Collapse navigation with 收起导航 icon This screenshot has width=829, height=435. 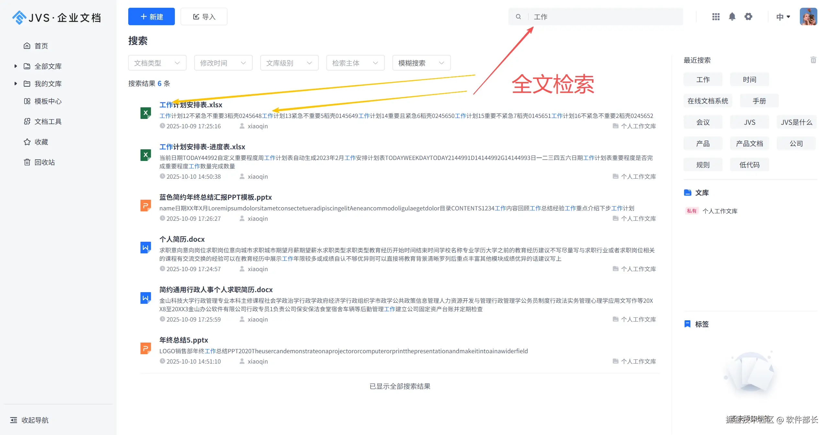click(x=14, y=420)
